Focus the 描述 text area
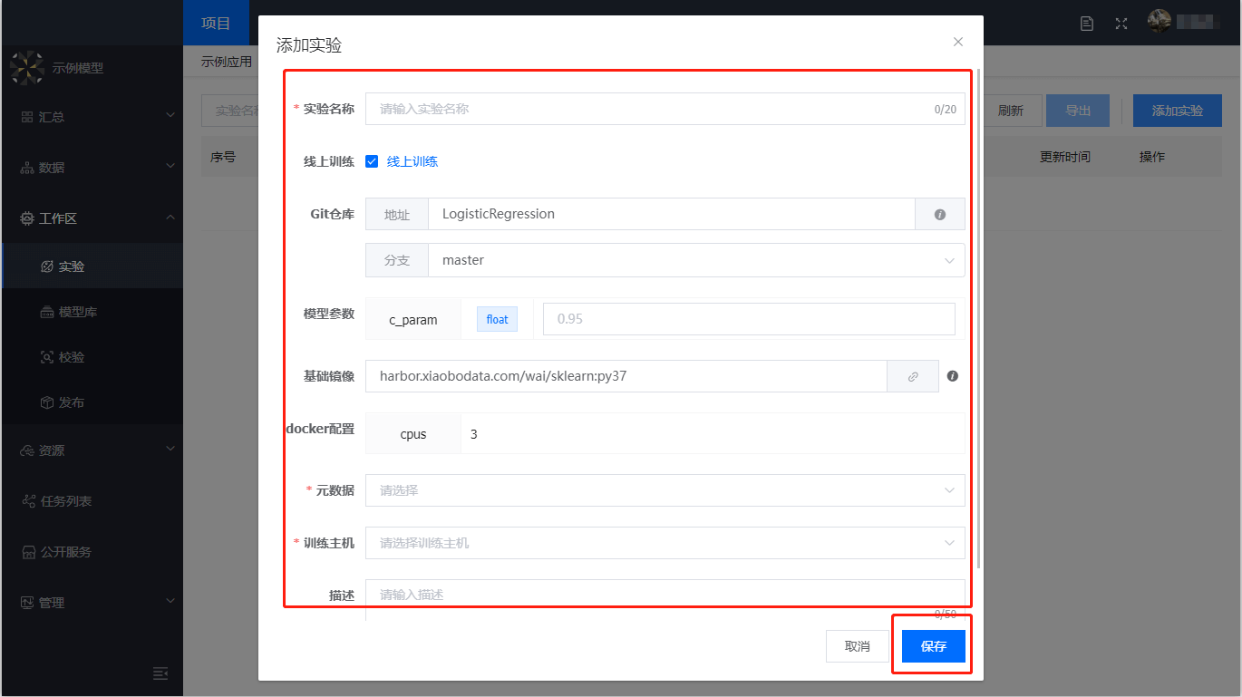The height and width of the screenshot is (697, 1242). click(665, 599)
